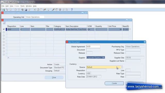Click the Quantity column header
Screen dimensions: 165x93
101,26
